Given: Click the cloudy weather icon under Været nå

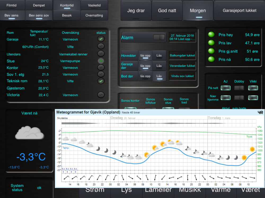Looking at the screenshot, I should click(29, 133).
